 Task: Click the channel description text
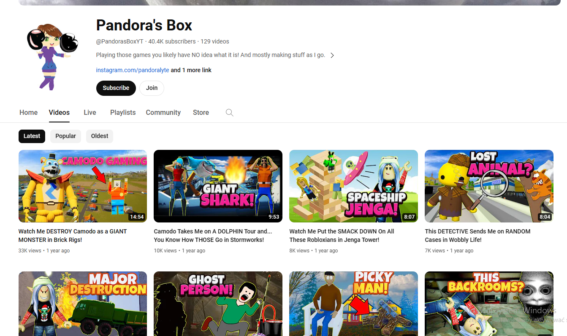coord(211,55)
